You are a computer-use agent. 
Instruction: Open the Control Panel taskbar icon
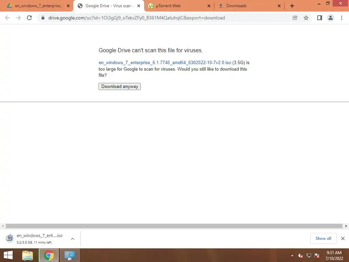point(70,255)
